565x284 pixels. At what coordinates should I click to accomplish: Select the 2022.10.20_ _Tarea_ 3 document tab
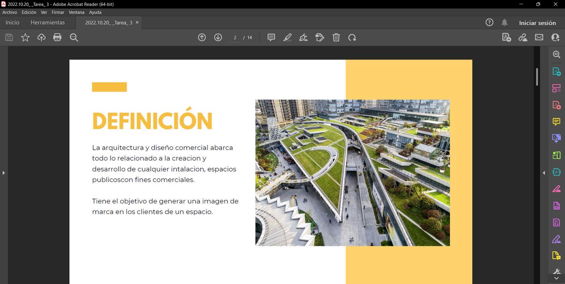pos(108,23)
